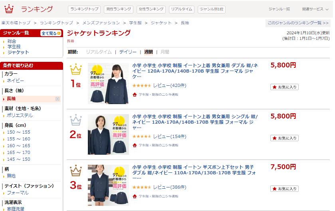Click the gold crown for rank 1
Viewport: 335px width, 211px height.
tap(76, 70)
